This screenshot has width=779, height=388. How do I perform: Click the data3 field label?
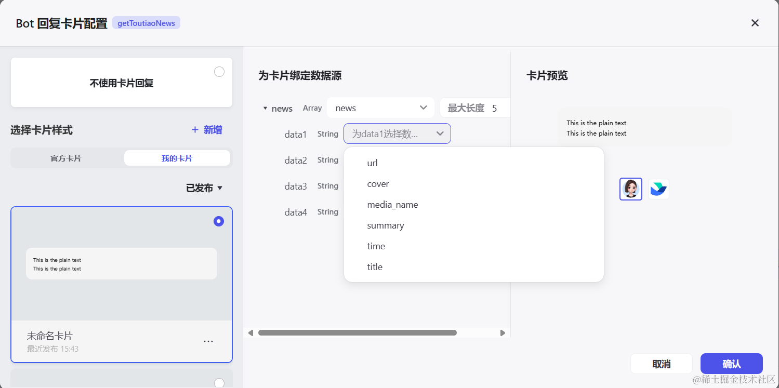click(x=296, y=186)
